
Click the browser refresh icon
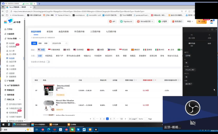click(x=7, y=11)
